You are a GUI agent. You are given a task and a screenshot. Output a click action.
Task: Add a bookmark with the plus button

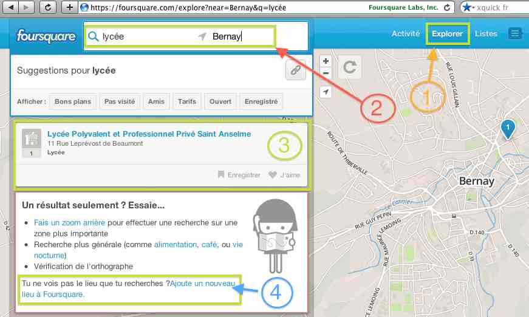click(69, 7)
